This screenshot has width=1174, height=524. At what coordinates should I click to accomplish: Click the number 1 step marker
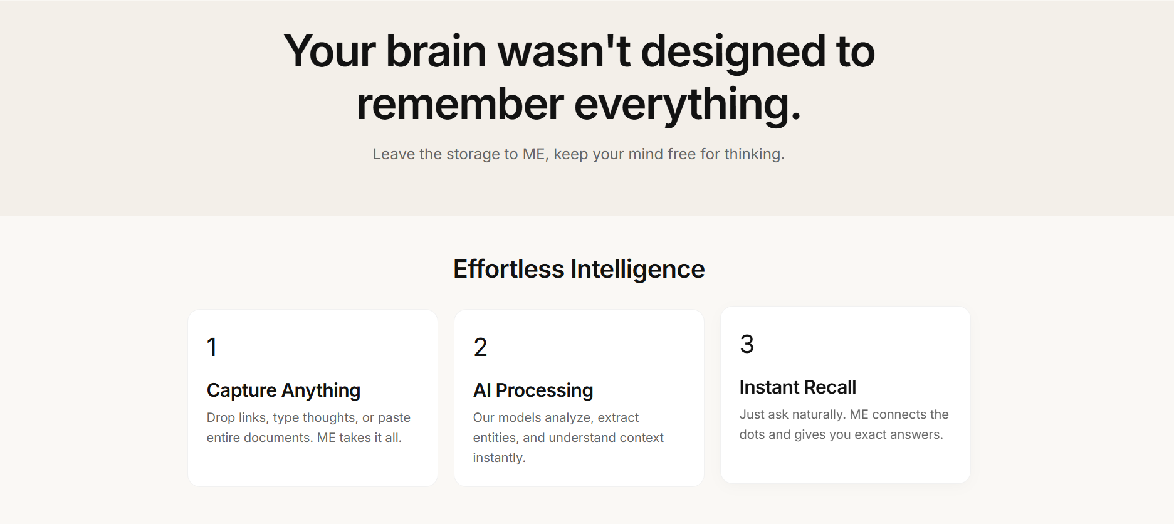coord(212,347)
